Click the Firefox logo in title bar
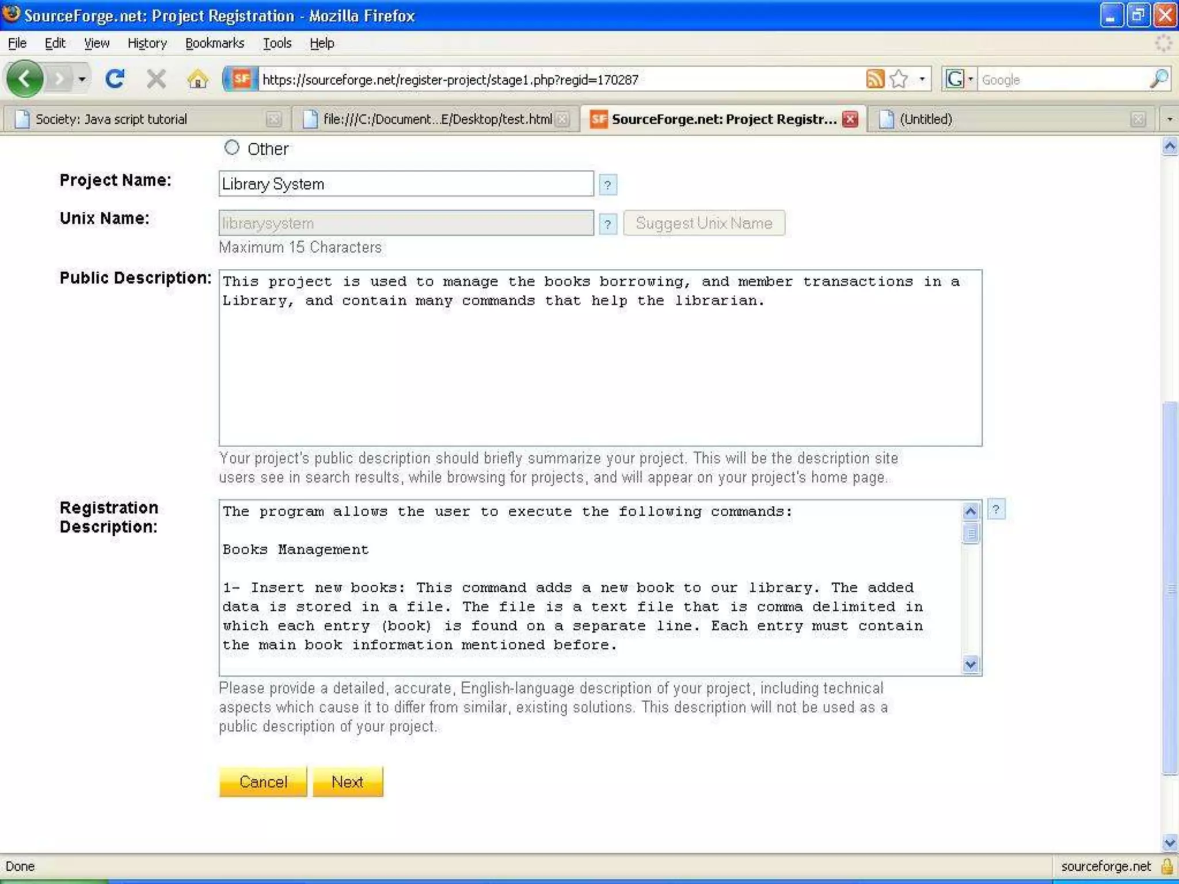The image size is (1179, 884). click(11, 13)
